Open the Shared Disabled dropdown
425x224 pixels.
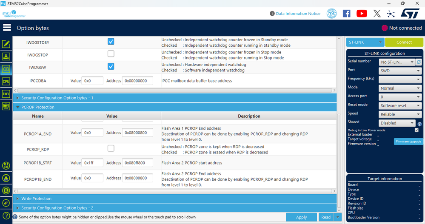point(397,123)
